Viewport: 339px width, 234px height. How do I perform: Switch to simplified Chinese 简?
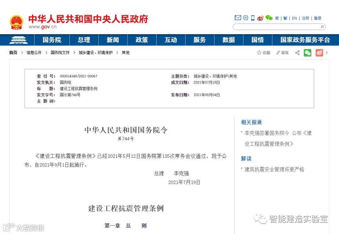click(x=277, y=18)
